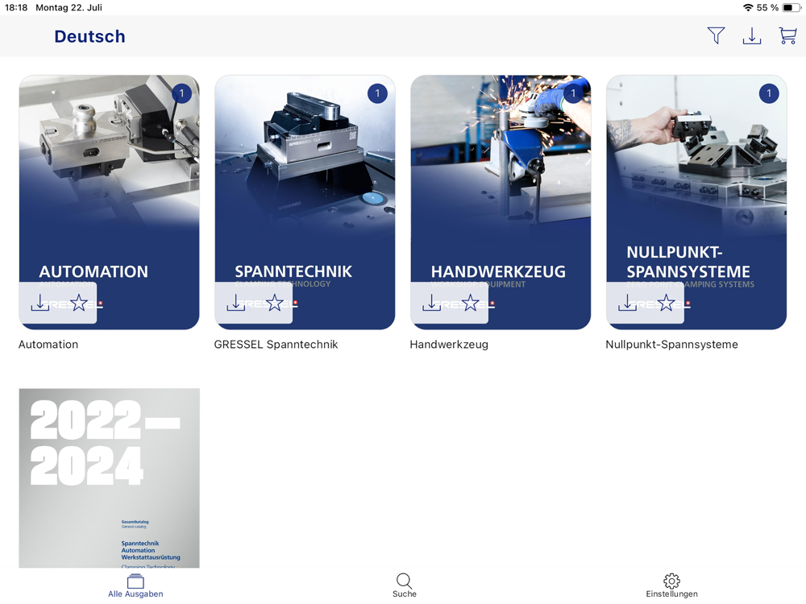
Task: Open the Handwerkzeug catalog cover
Action: coord(501,202)
